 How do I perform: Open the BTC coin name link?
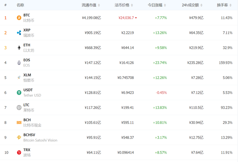click(27, 15)
